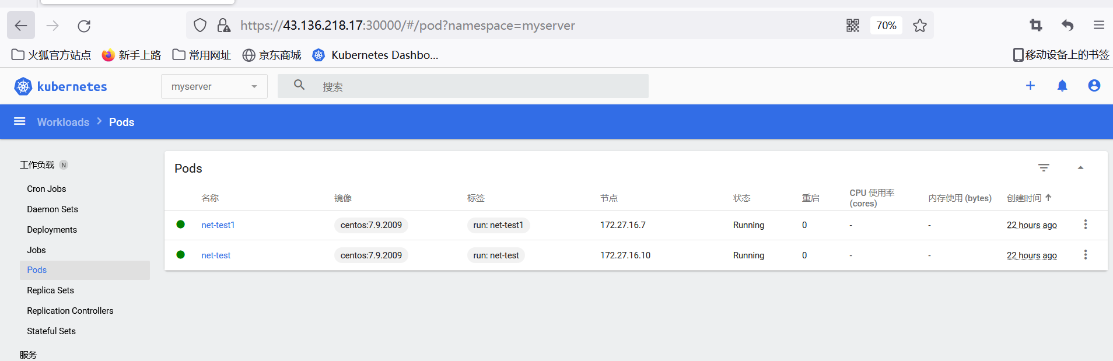1113x361 pixels.
Task: Collapse the Pods card
Action: tap(1080, 168)
